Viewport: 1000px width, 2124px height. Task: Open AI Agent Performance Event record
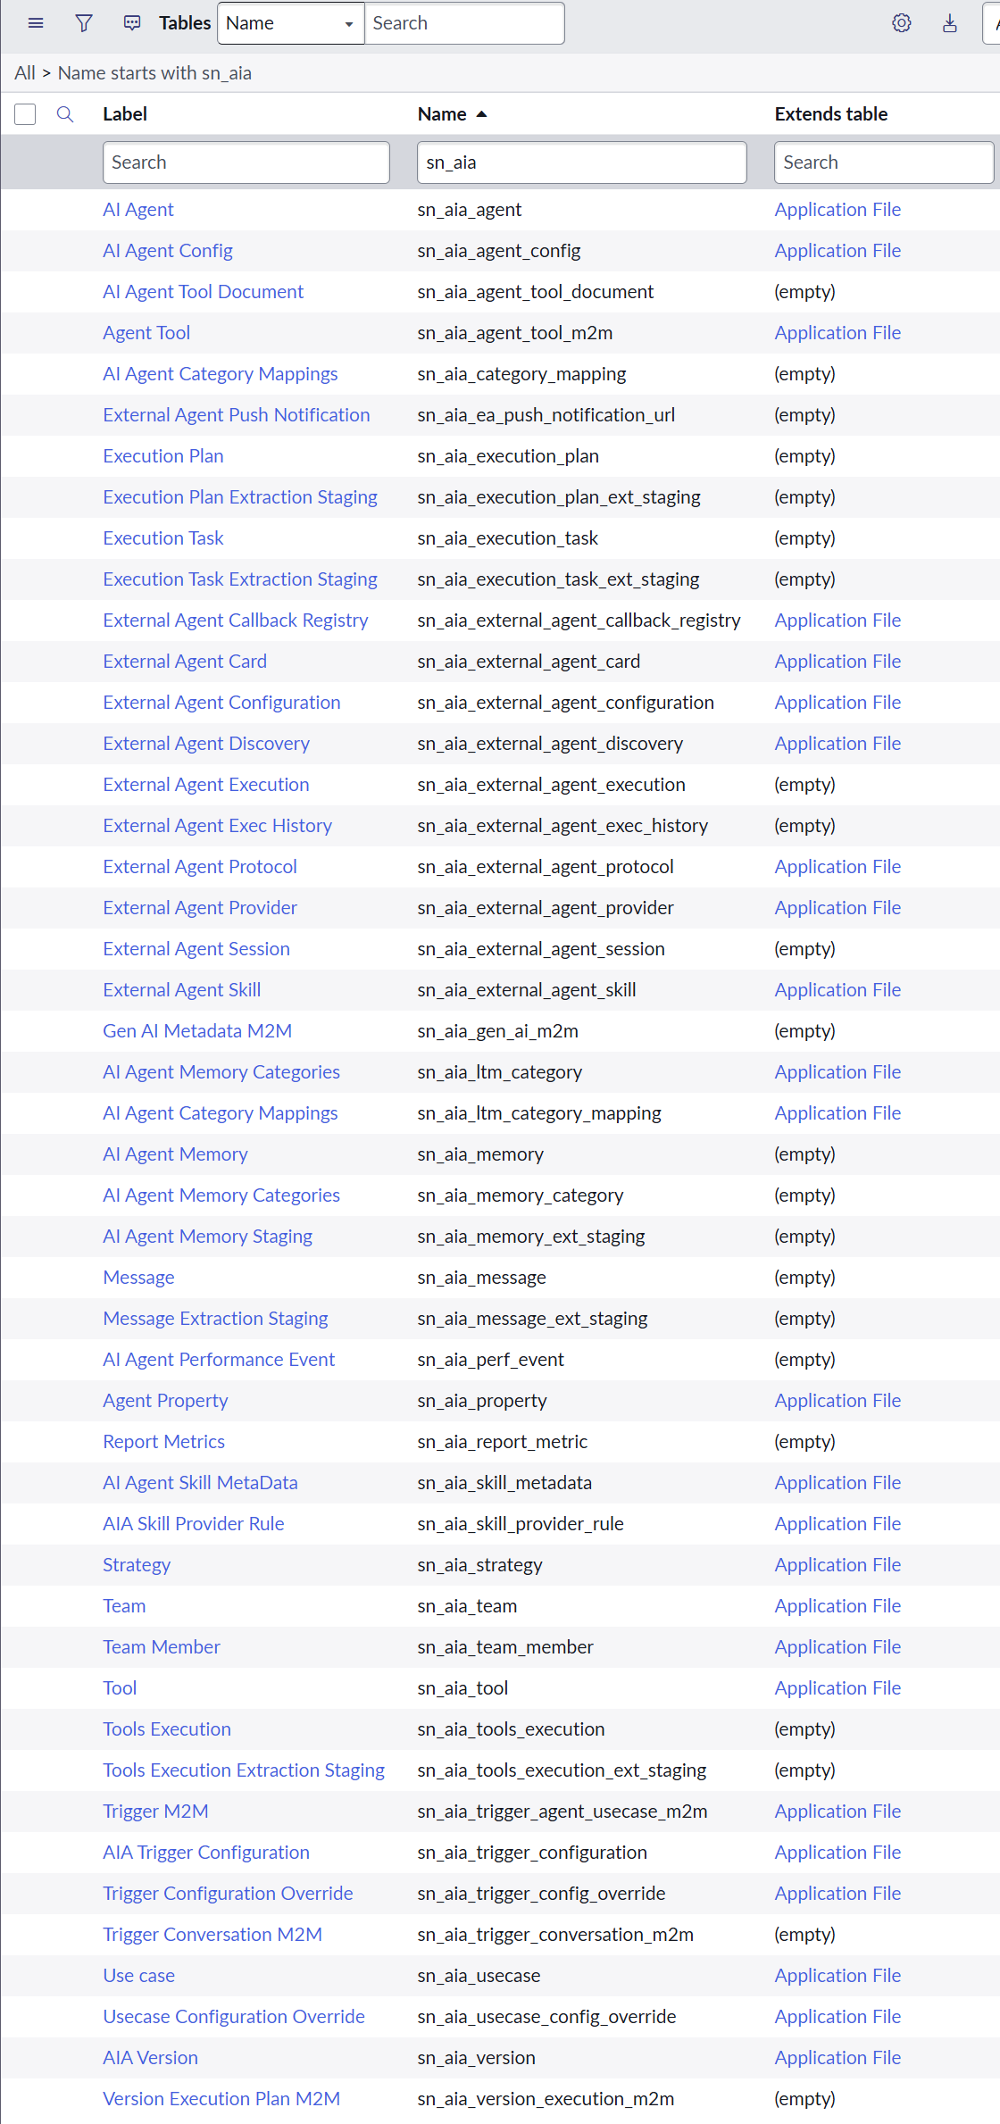pyautogui.click(x=219, y=1360)
